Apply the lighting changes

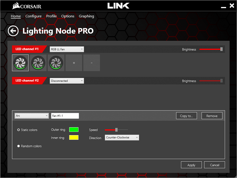click(191, 165)
